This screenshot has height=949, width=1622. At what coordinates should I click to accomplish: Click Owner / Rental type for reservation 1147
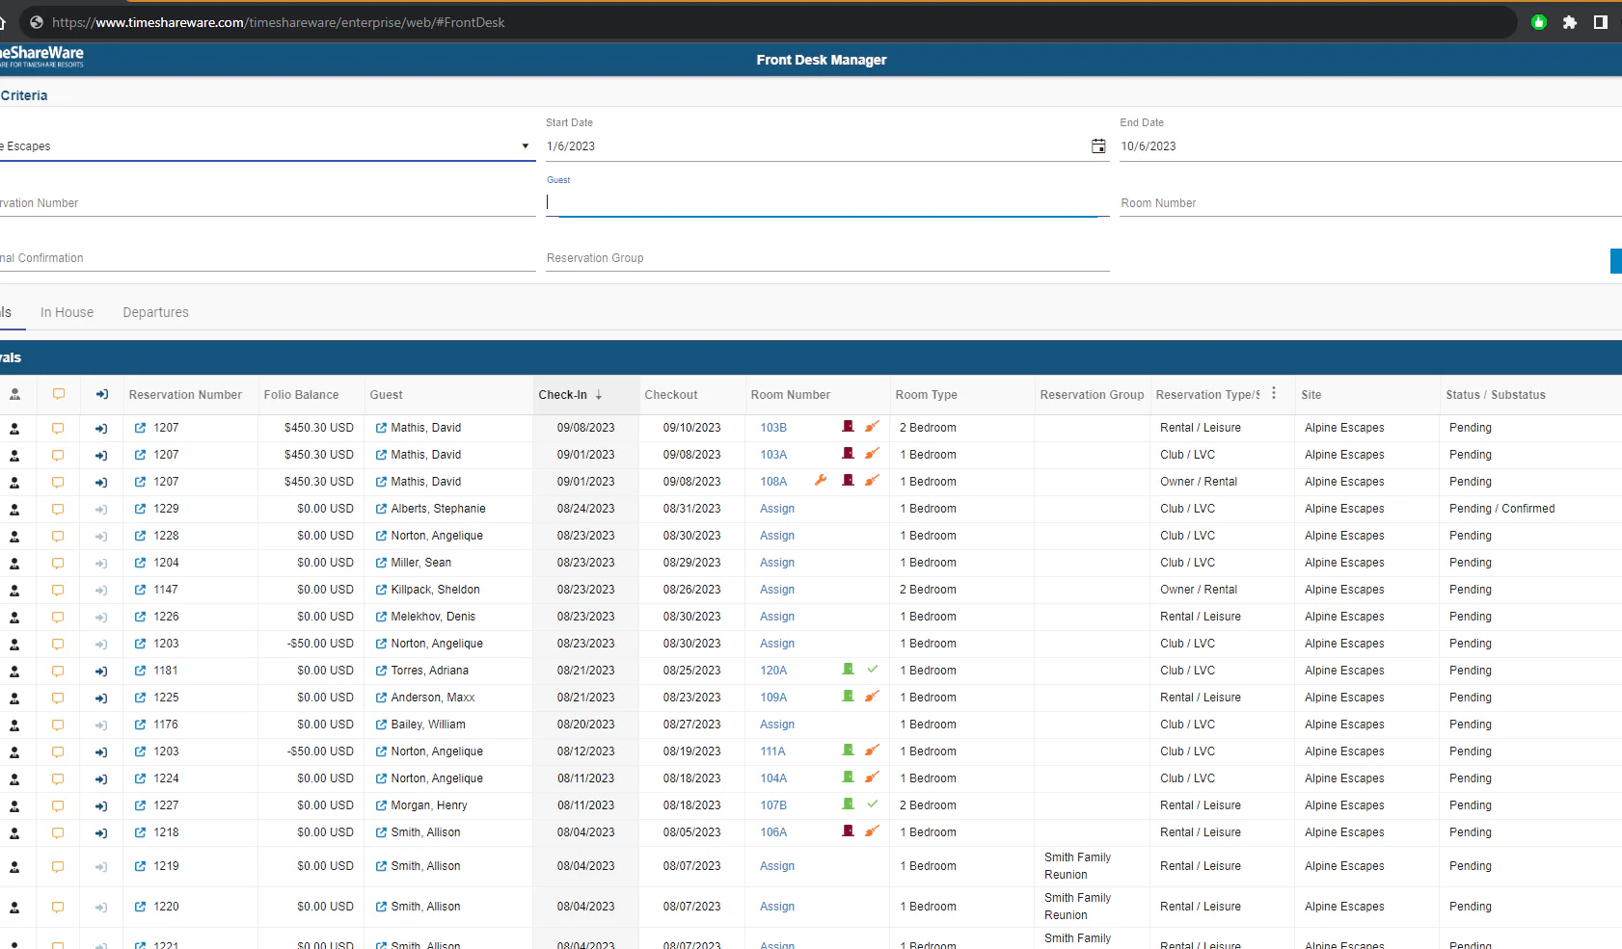point(1199,590)
